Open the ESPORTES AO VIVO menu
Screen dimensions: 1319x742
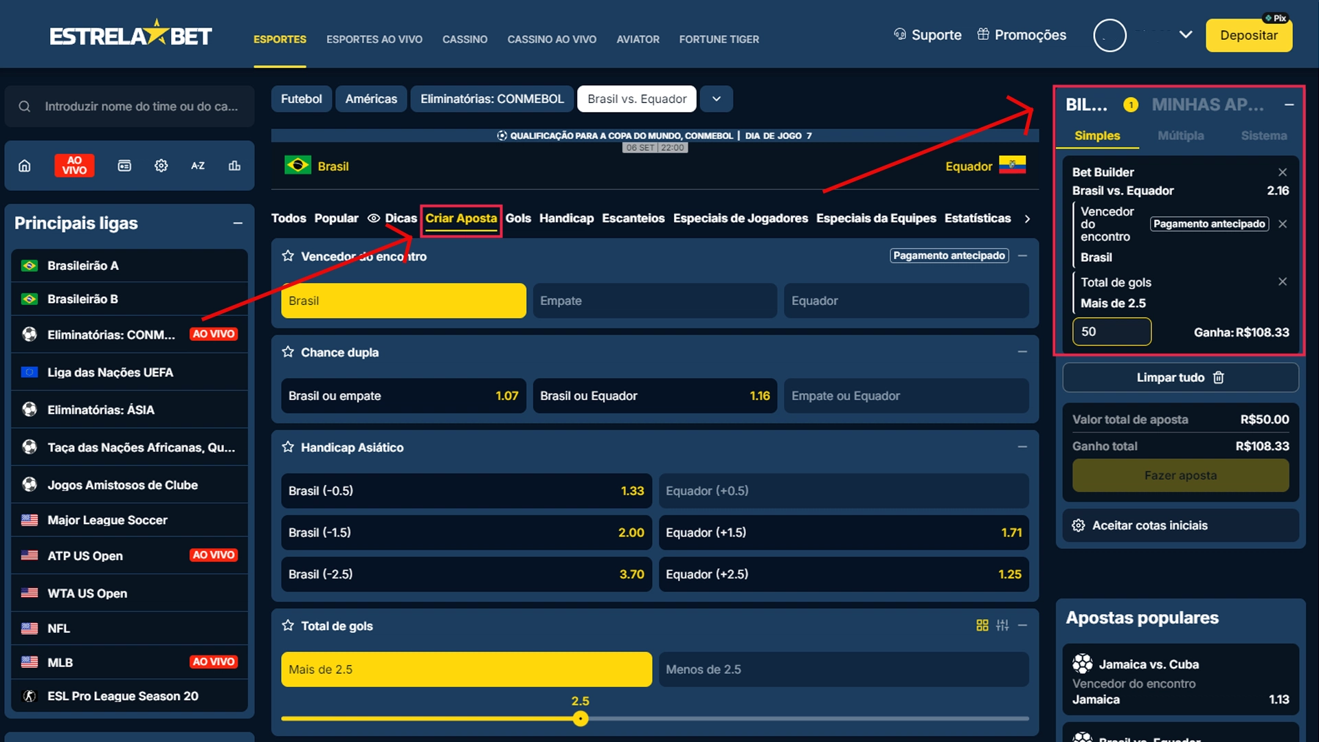click(374, 39)
